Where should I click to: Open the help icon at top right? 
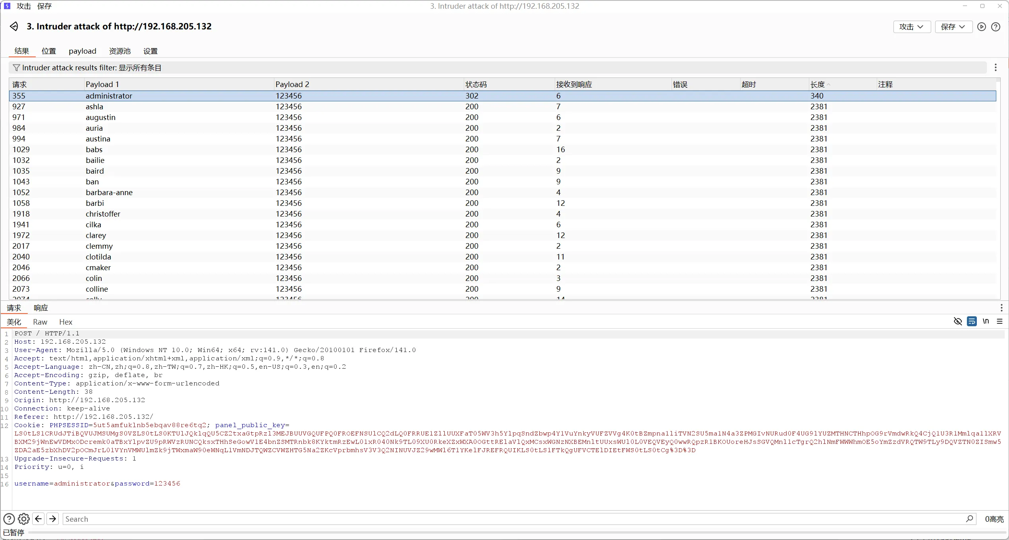pyautogui.click(x=995, y=27)
